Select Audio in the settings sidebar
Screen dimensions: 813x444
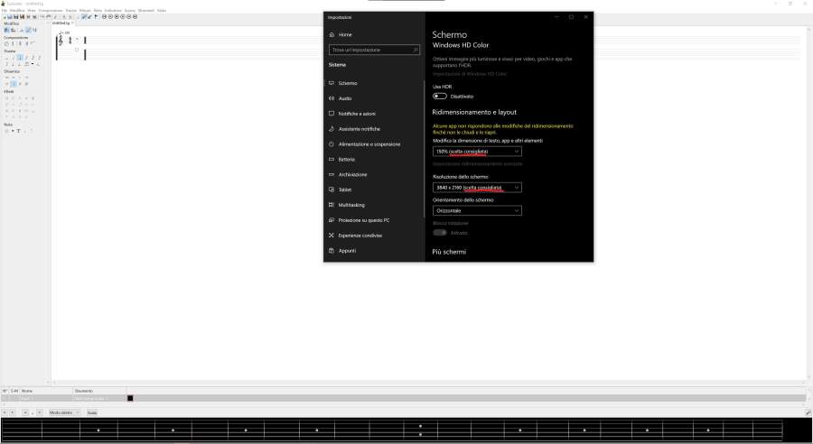pos(345,98)
